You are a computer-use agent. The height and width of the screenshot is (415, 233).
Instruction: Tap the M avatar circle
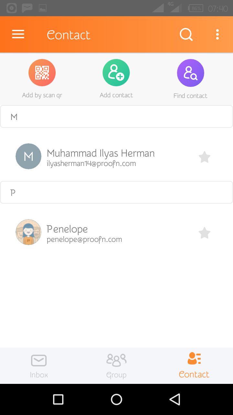point(28,156)
